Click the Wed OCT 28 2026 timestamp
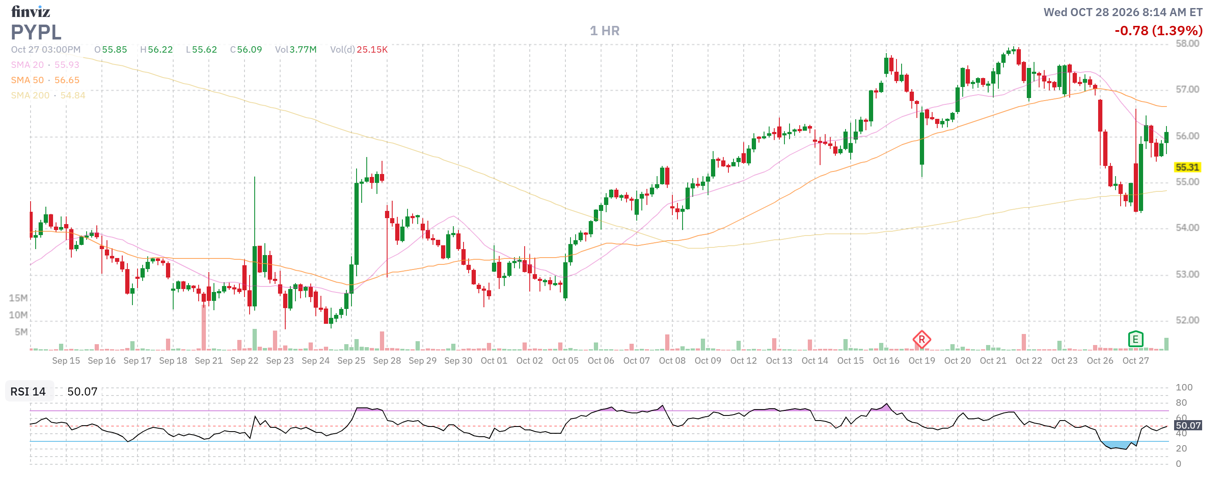The width and height of the screenshot is (1214, 477). (1123, 12)
